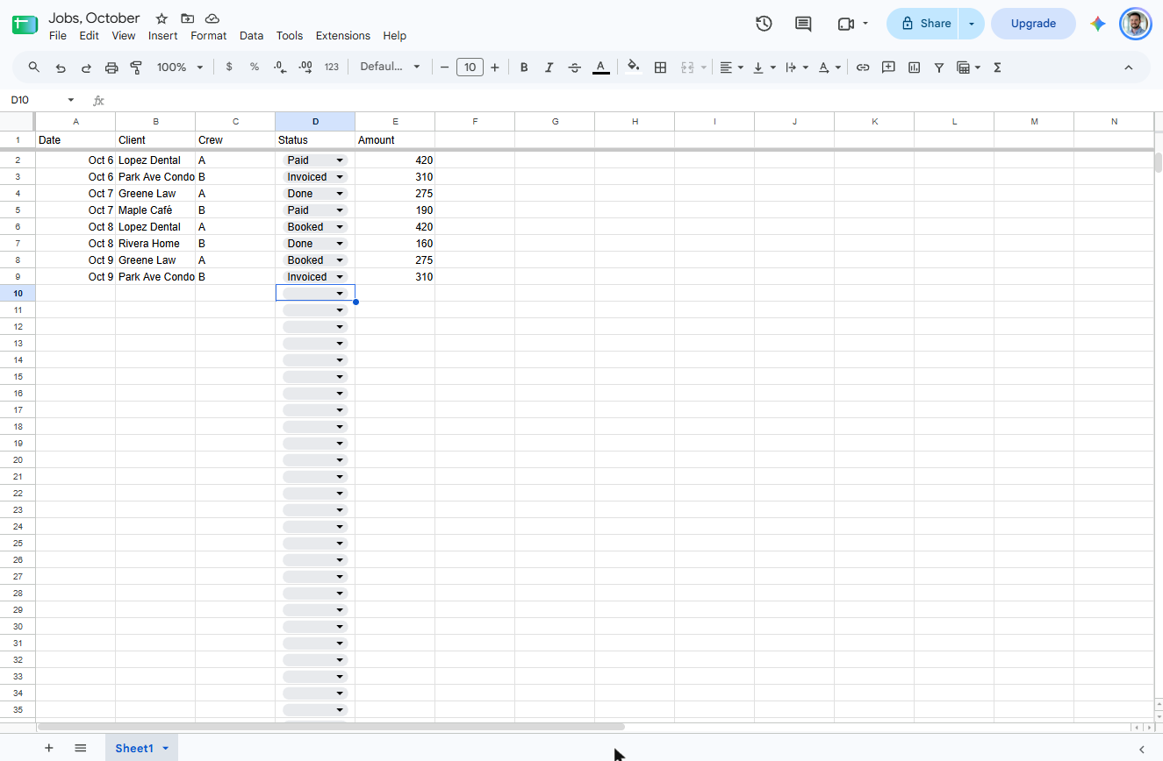This screenshot has height=761, width=1163.
Task: Open the File menu
Action: click(58, 36)
